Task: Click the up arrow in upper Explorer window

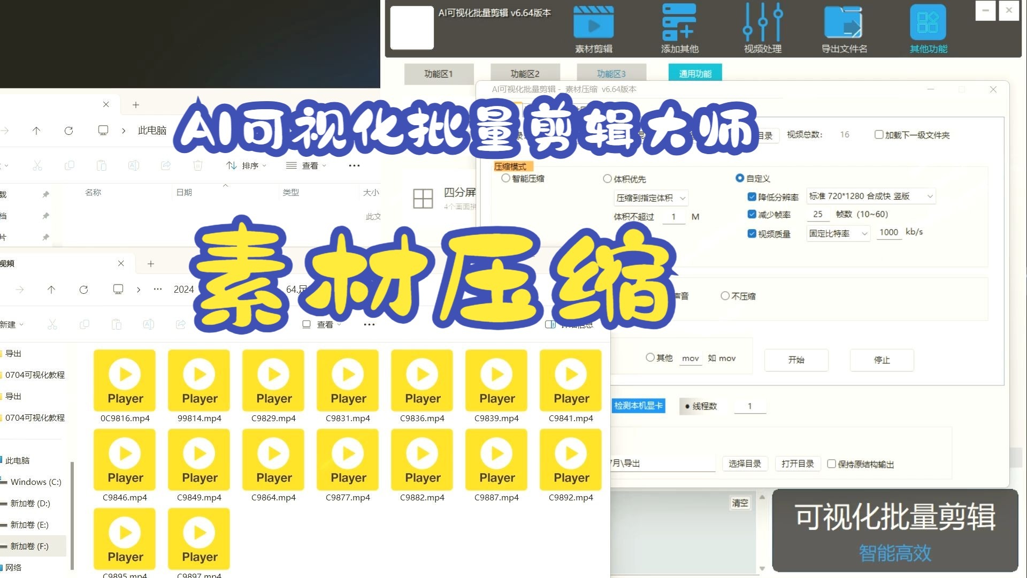Action: pyautogui.click(x=36, y=131)
